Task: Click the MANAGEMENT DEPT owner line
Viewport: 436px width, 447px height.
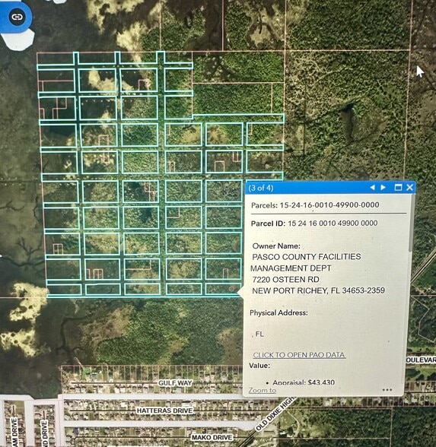Action: (x=291, y=268)
